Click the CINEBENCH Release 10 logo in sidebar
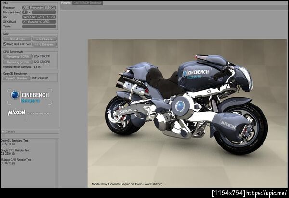 click(x=29, y=97)
